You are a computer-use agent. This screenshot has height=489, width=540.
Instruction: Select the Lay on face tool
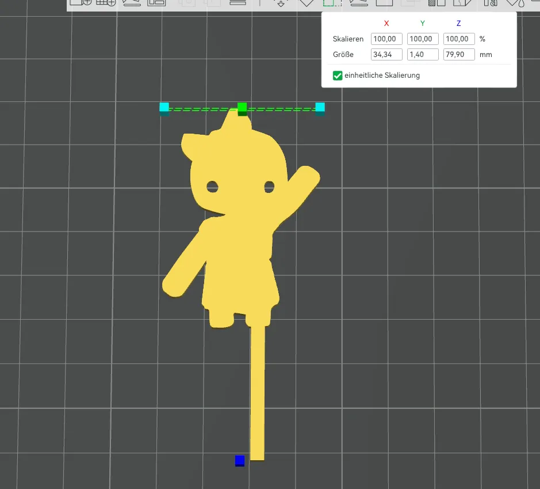tap(359, 3)
